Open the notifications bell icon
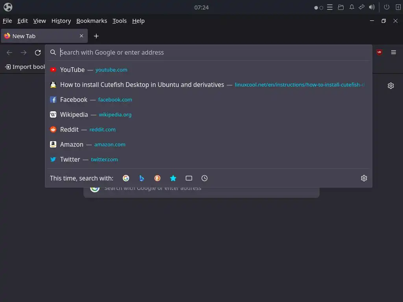Viewport: 403px width, 302px height. 351,7
